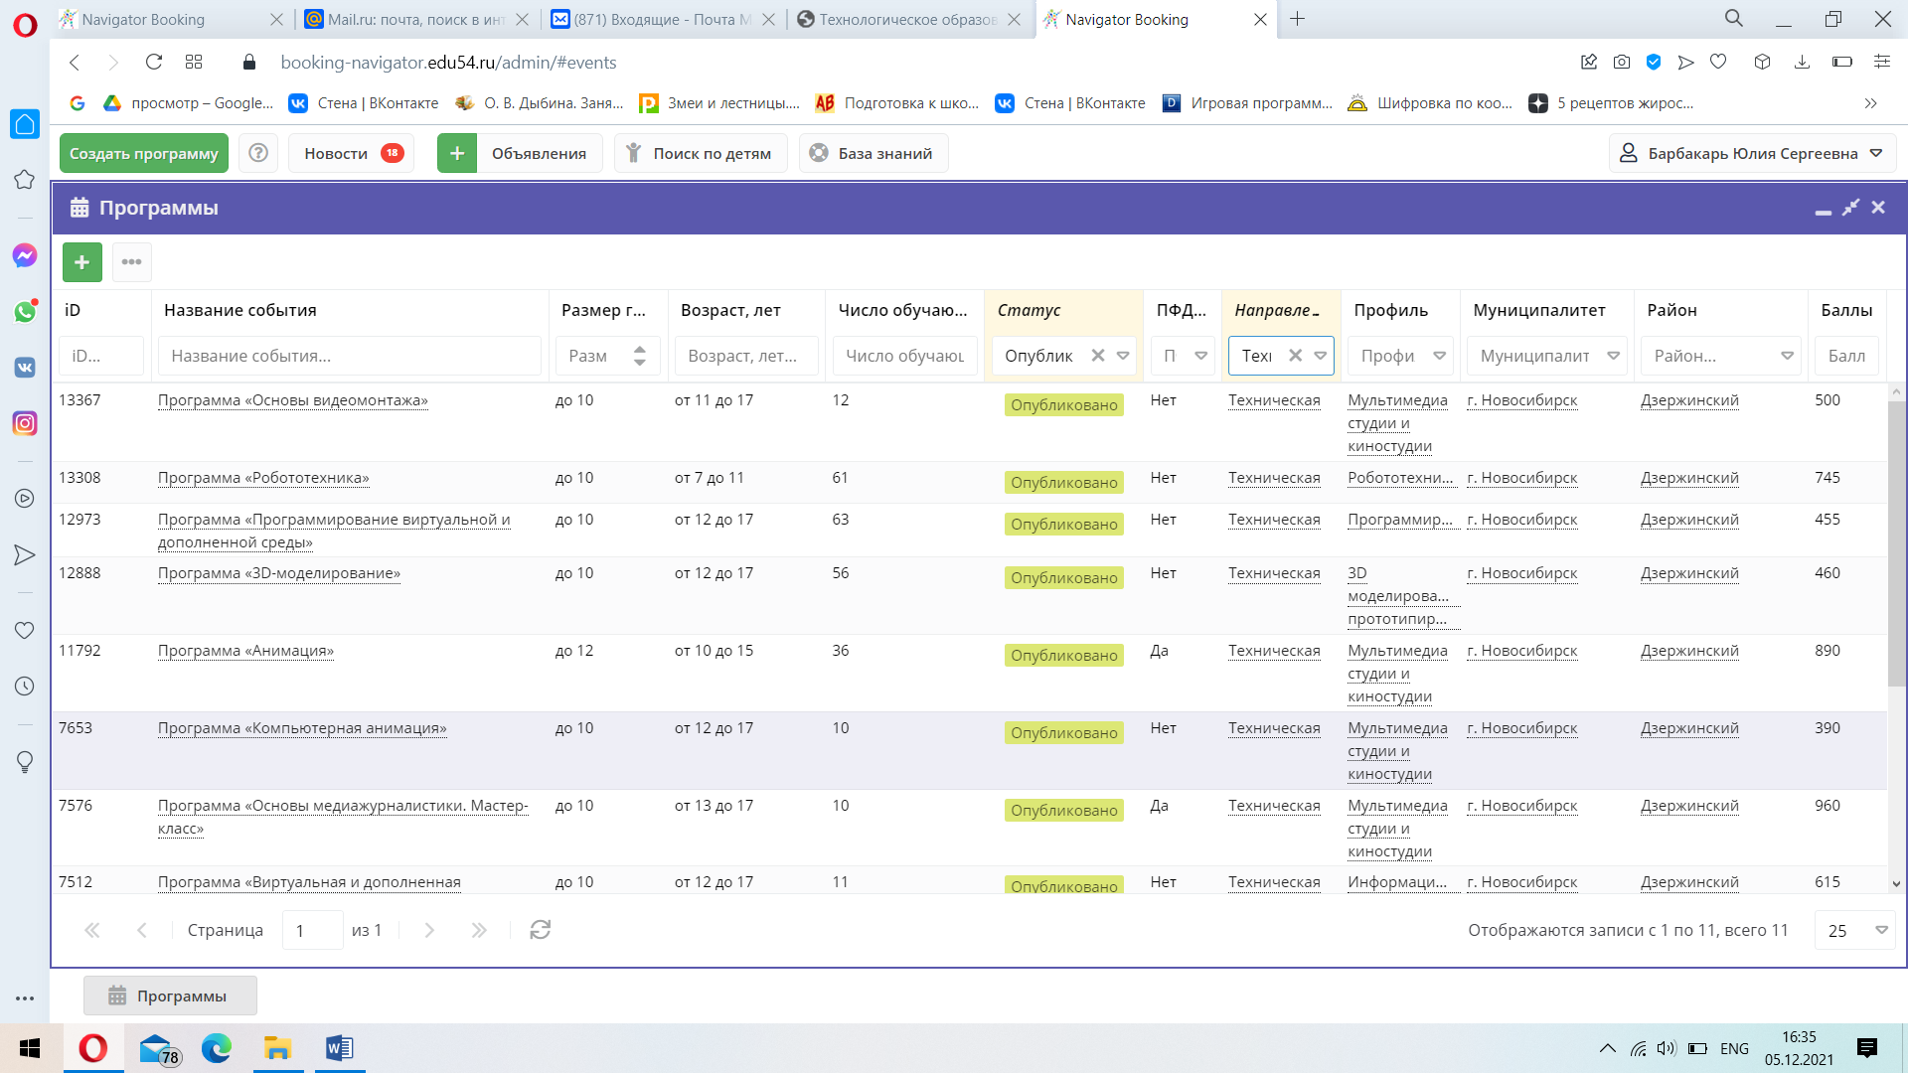Open Барбакарь Юлия Сергеевна user menu
The image size is (1908, 1073).
(x=1753, y=153)
